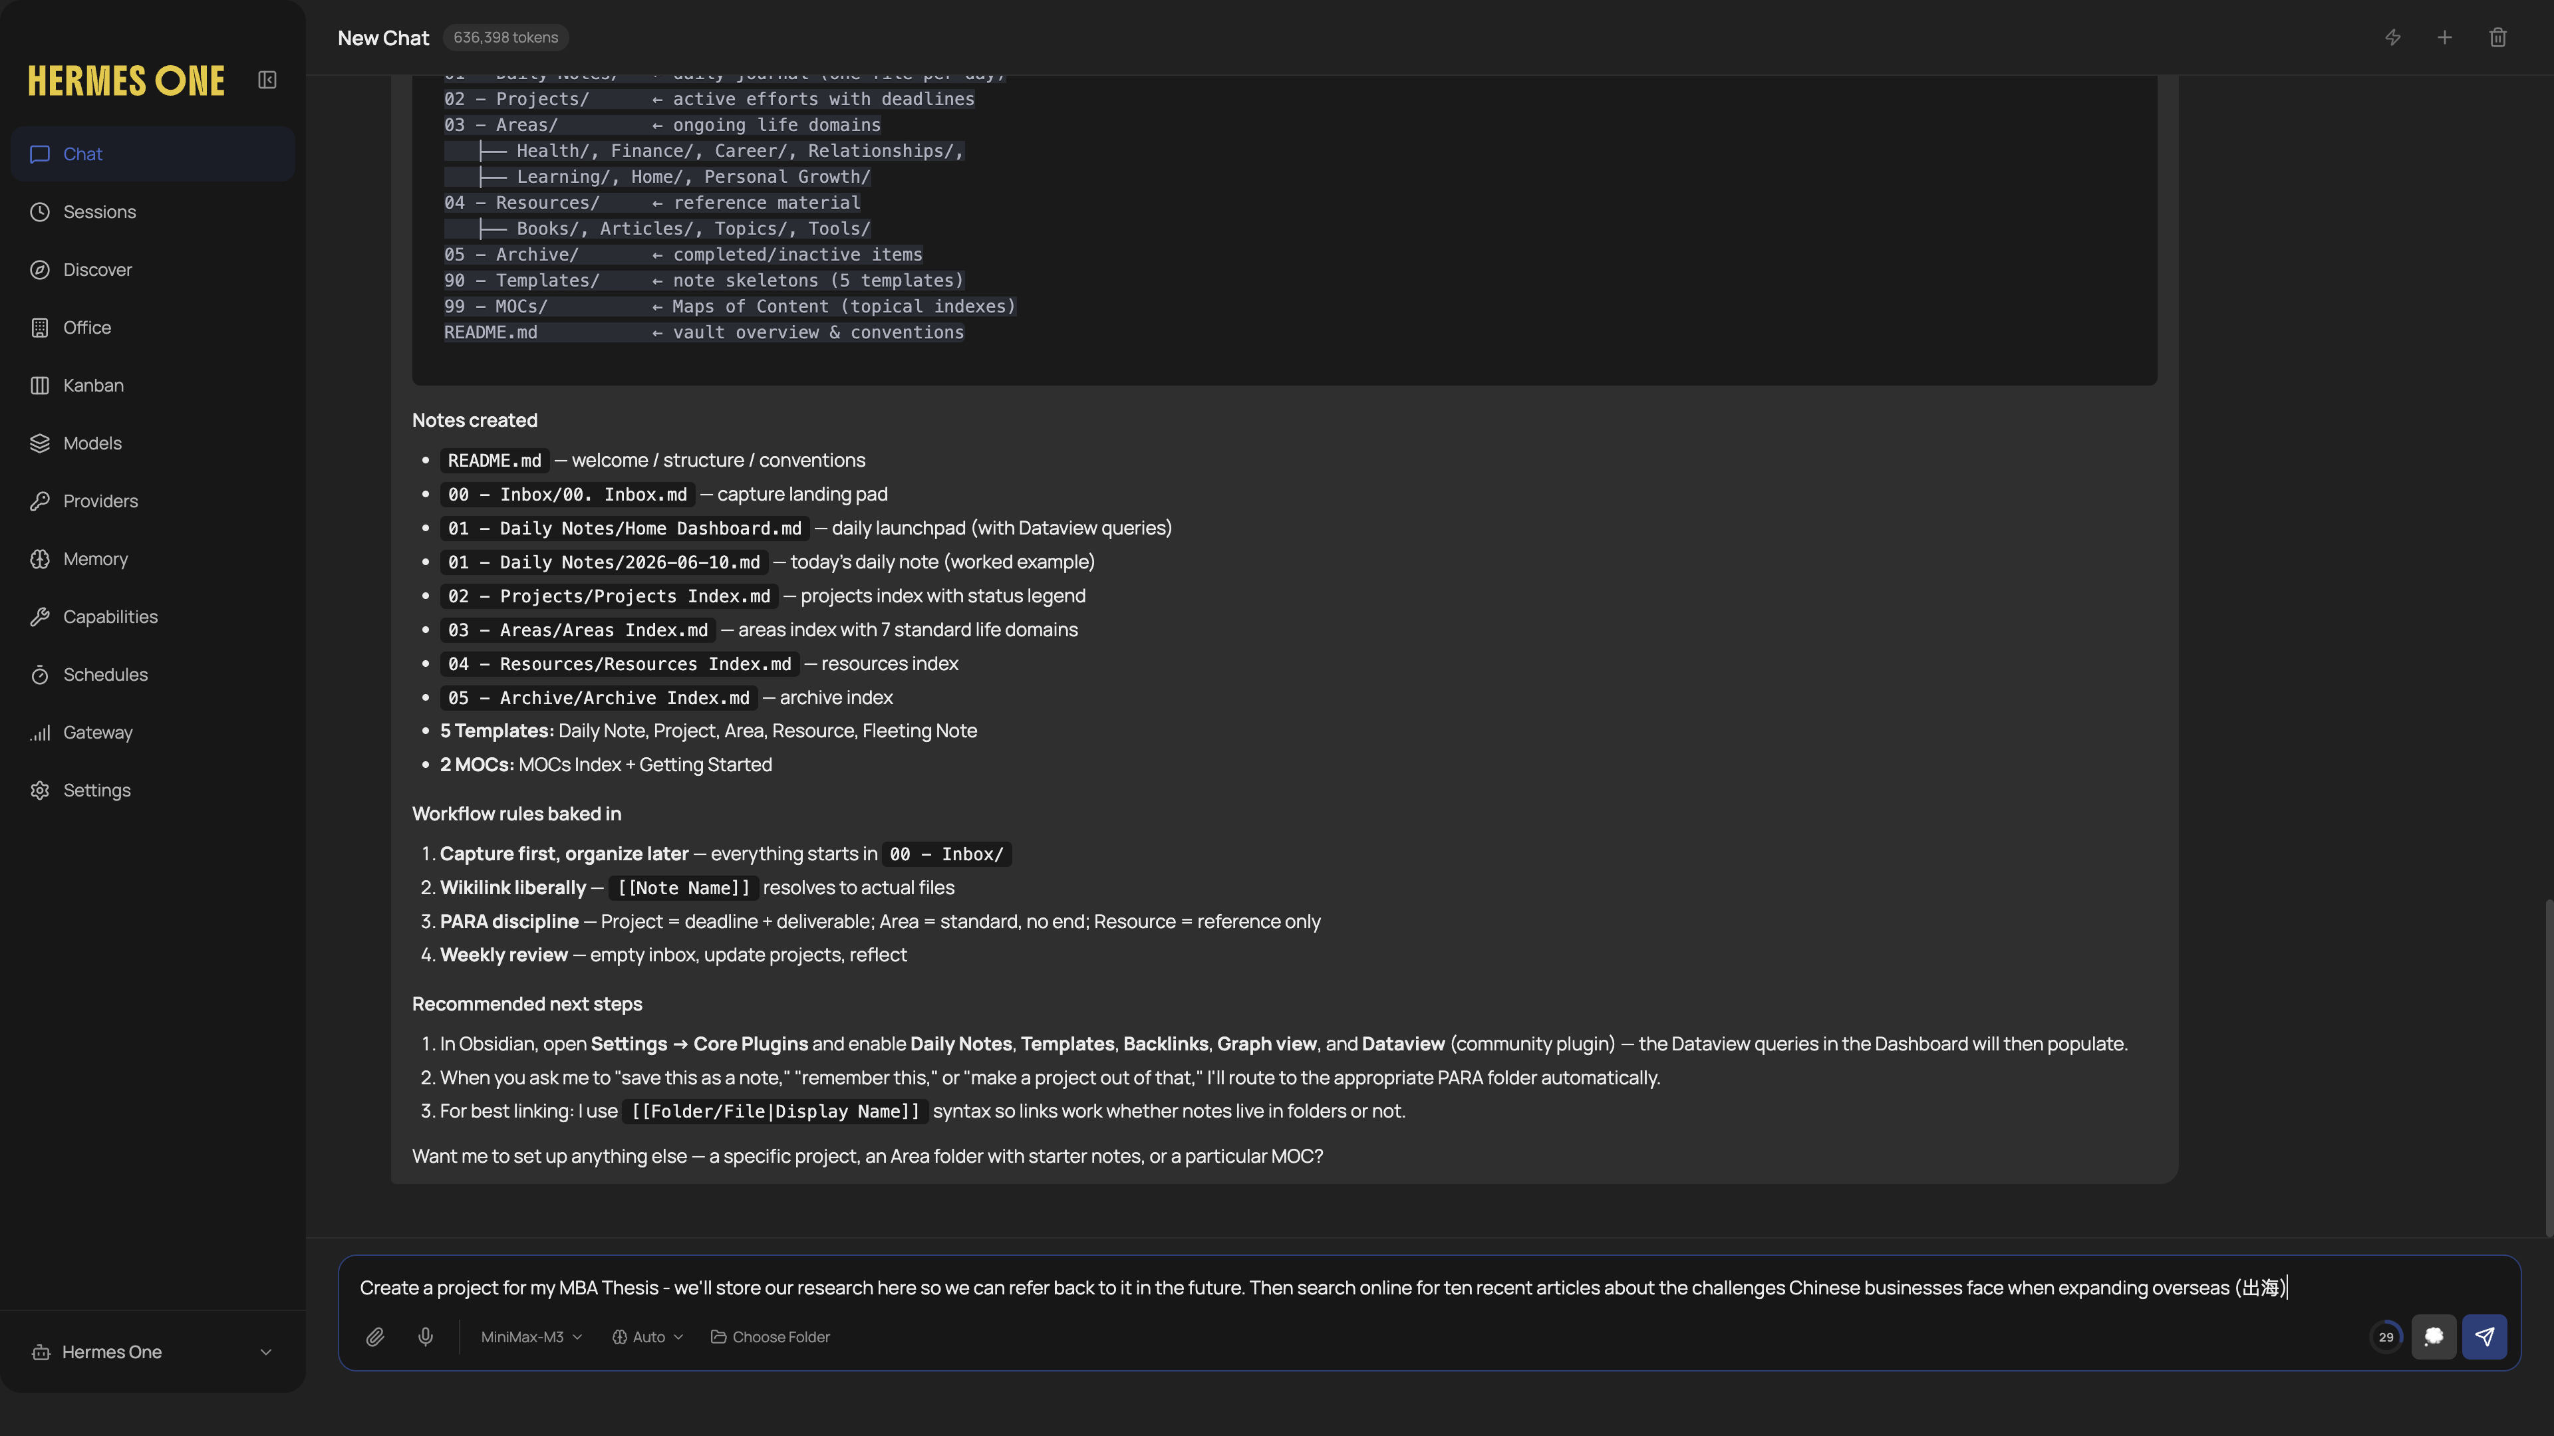Click the Models layers icon
Screen dimensions: 2554x1436
[40, 443]
